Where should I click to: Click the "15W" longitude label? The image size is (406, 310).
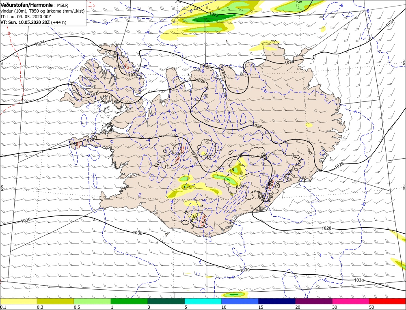[x=298, y=2]
